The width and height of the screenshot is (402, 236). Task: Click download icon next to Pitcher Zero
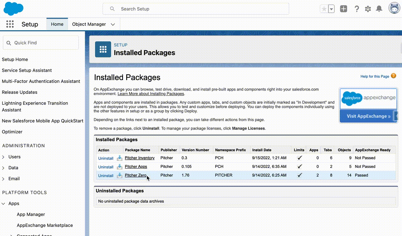[119, 175]
